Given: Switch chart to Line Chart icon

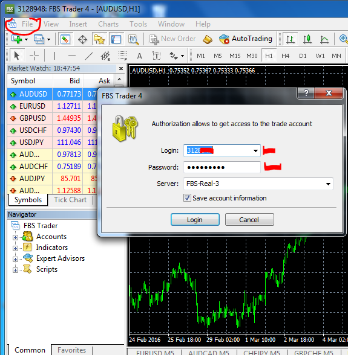Looking at the screenshot, I should click(324, 39).
